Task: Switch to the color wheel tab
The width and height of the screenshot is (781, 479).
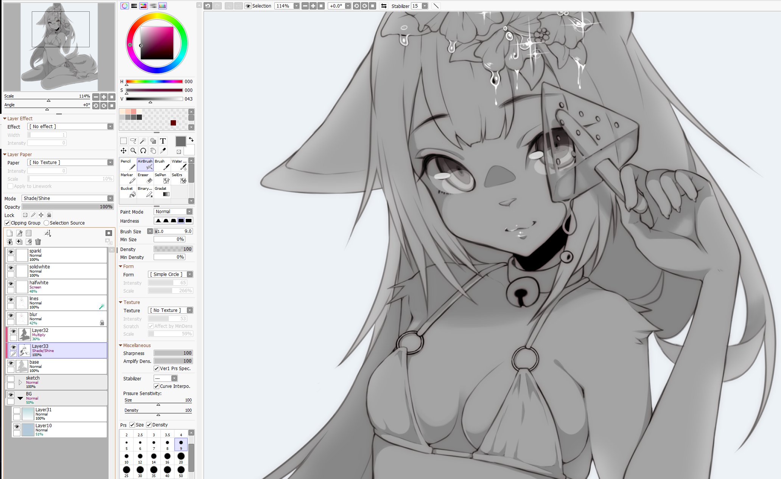Action: [124, 6]
